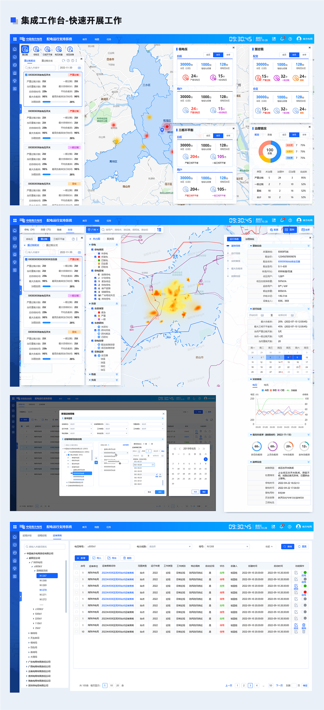Select the 聚类图 radio button

pyautogui.click(x=104, y=239)
